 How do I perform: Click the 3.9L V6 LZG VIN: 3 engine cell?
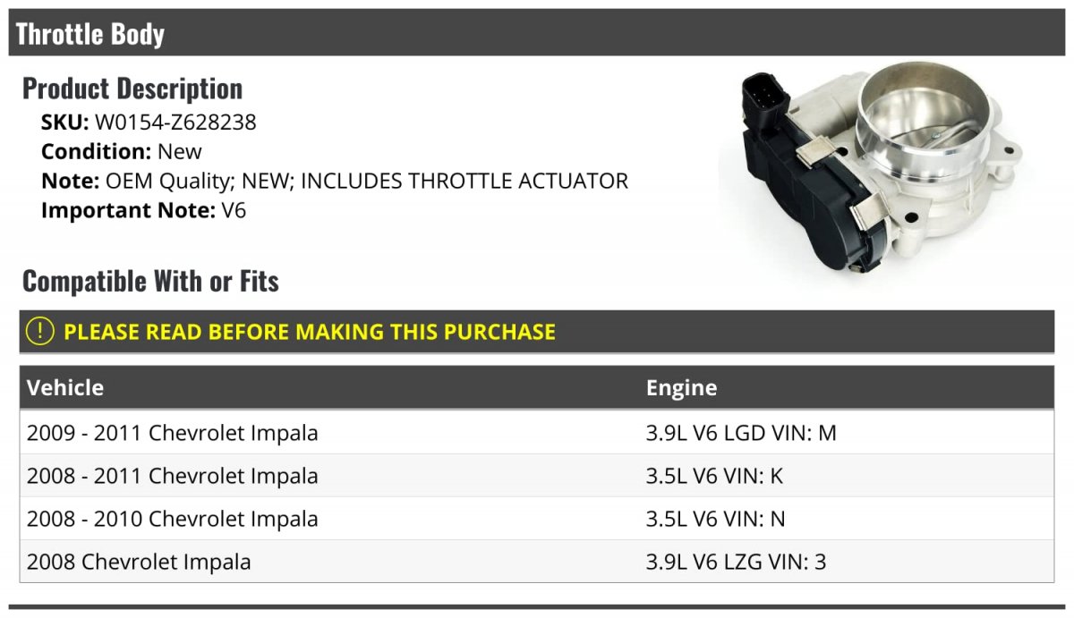coord(736,562)
